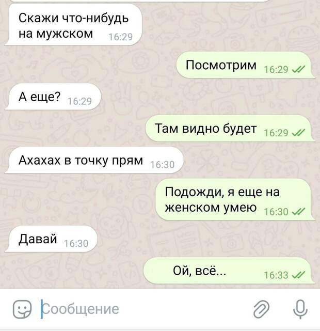The image size is (320, 331).
Task: Select the Давай message bubble
Action: [51, 239]
